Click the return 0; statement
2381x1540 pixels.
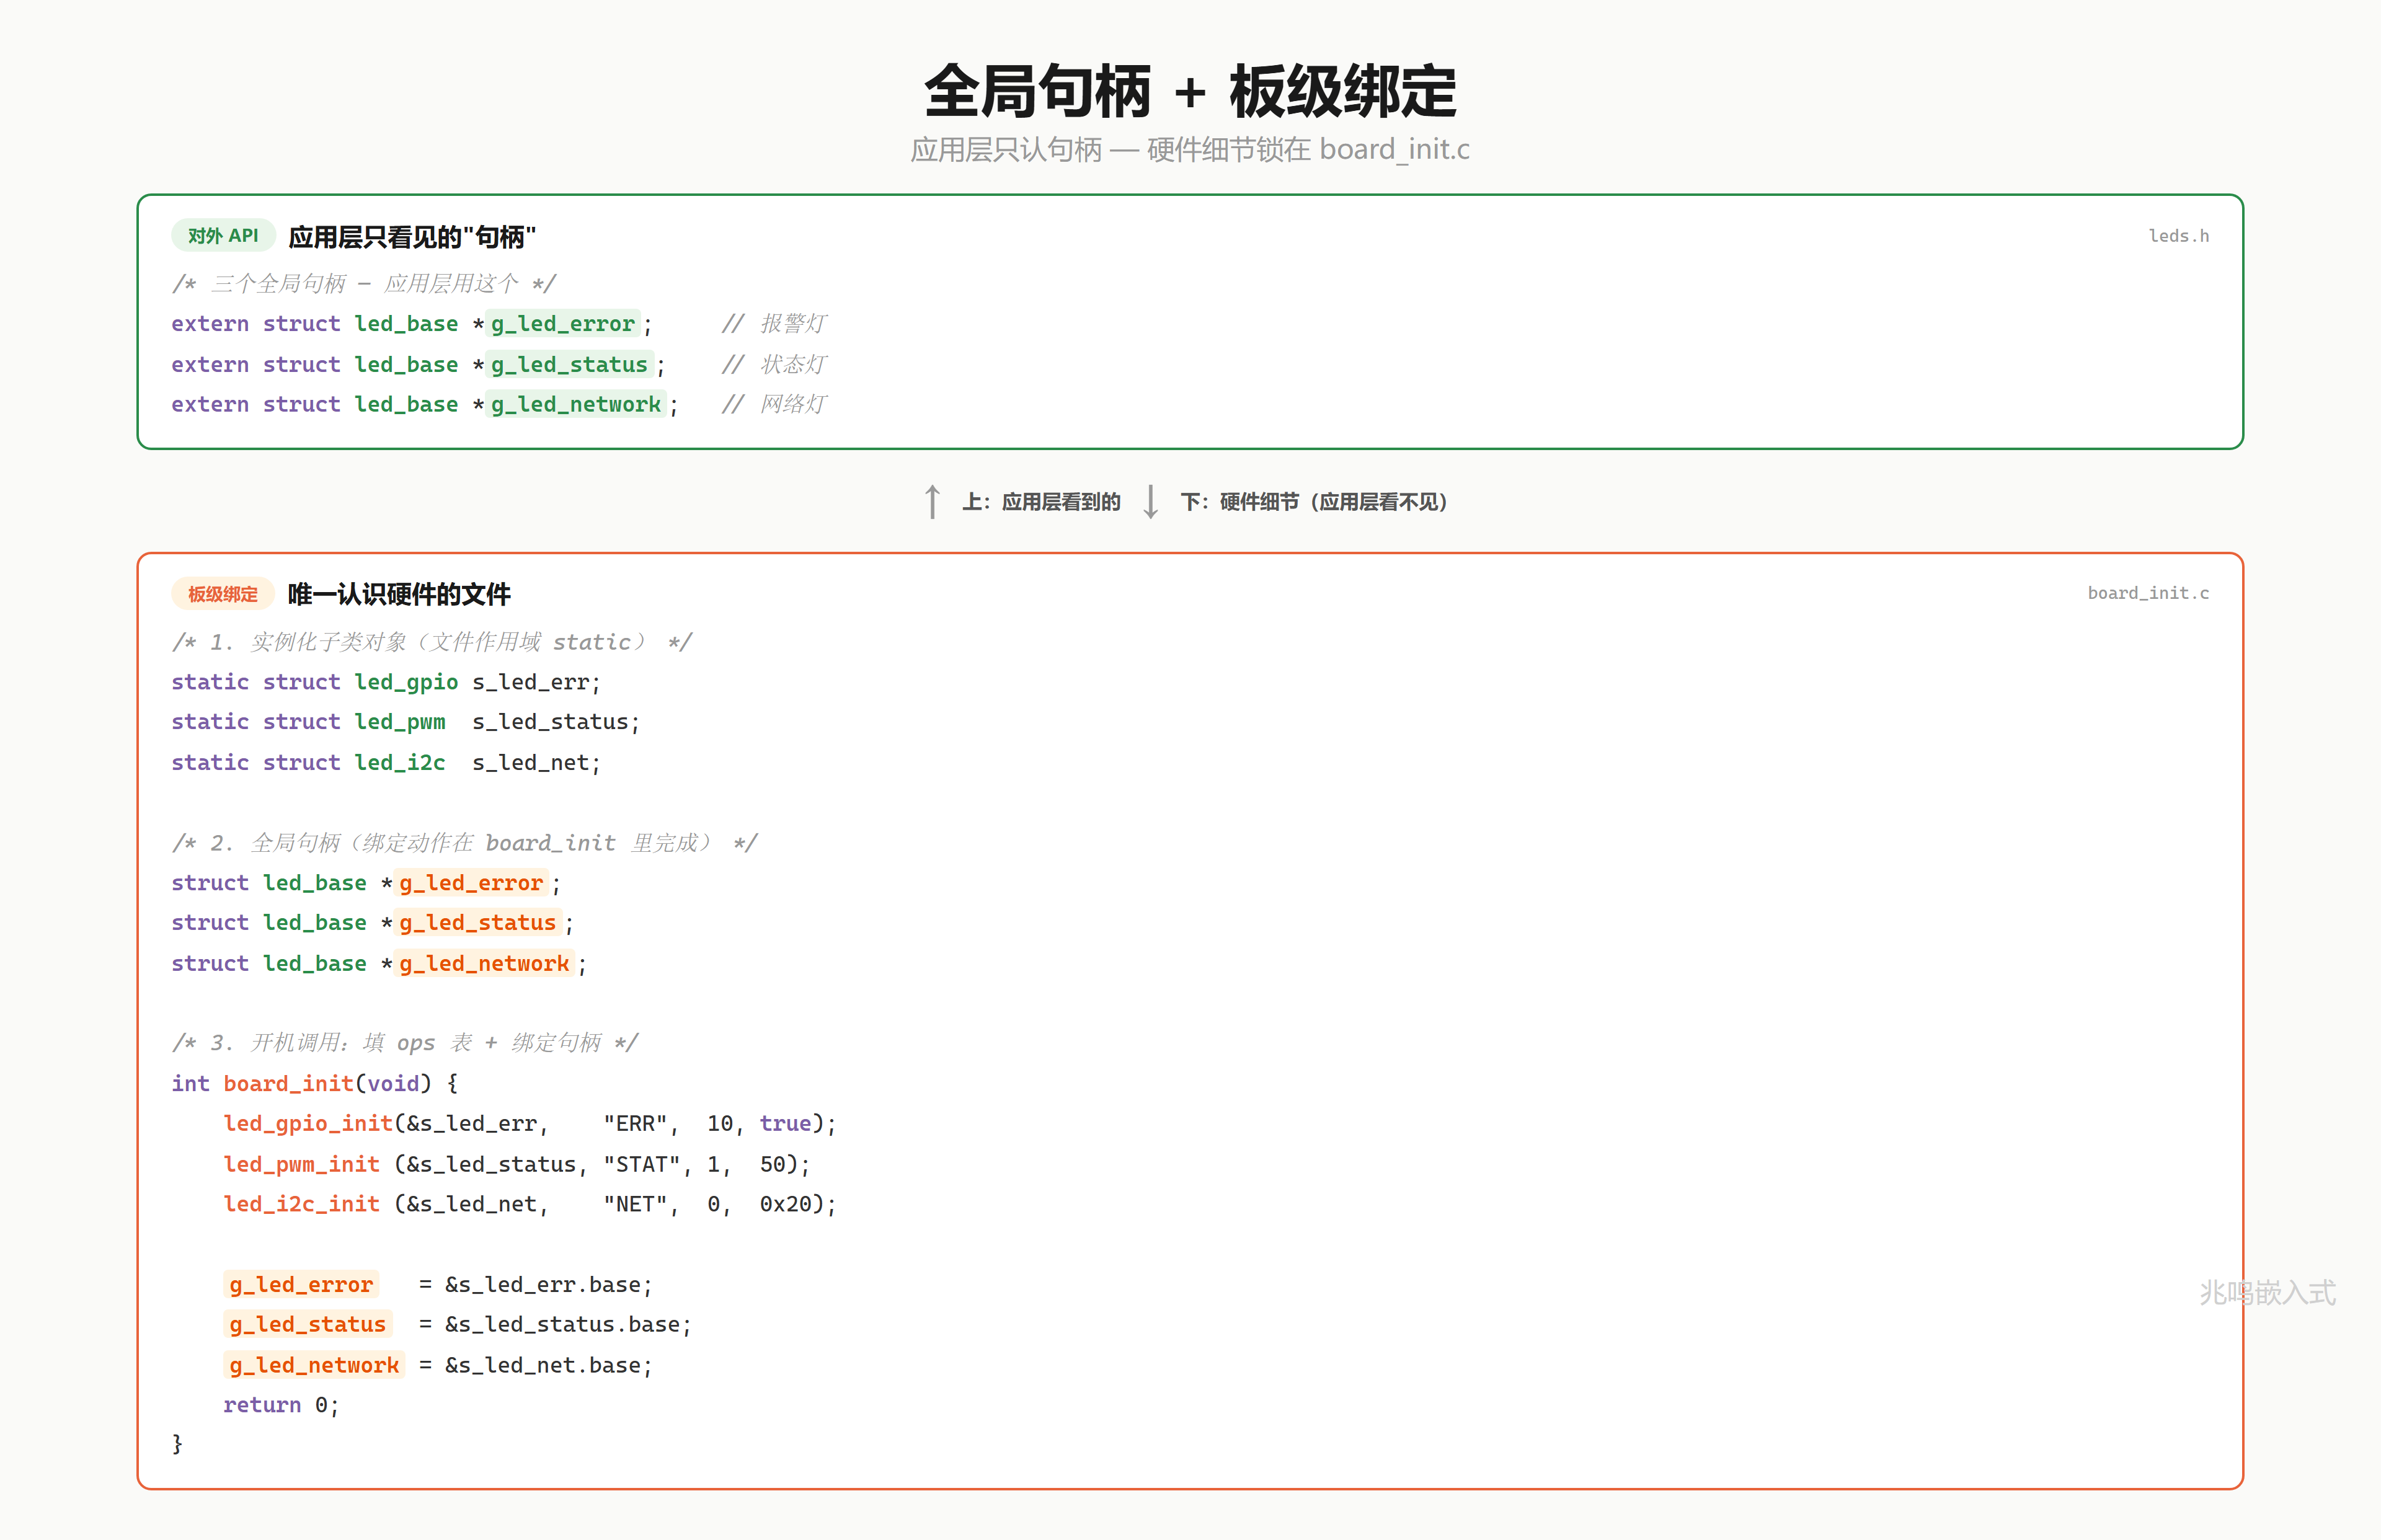click(282, 1406)
